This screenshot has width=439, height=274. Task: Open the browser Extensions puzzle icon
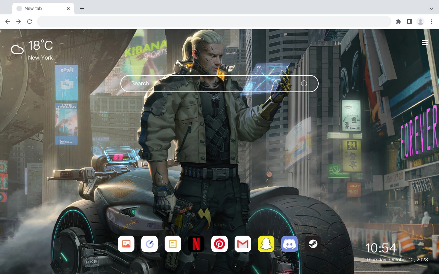click(399, 22)
